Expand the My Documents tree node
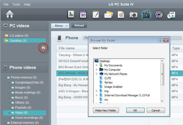The image size is (183, 125). click(97, 65)
